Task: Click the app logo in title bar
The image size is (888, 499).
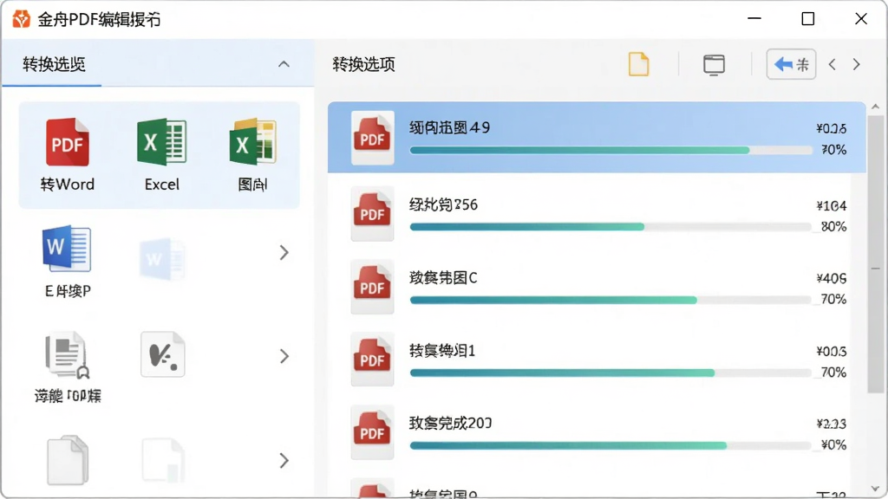Action: (x=22, y=19)
